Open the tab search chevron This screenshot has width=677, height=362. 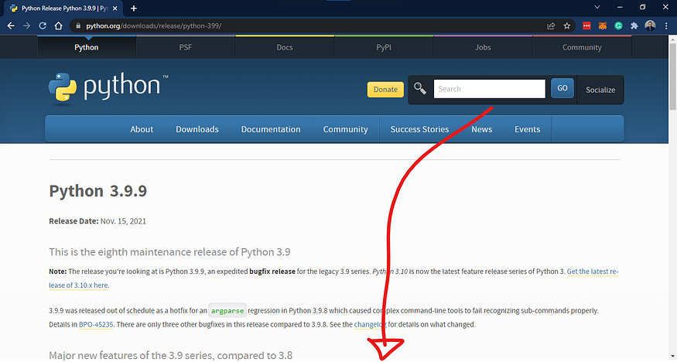tap(597, 7)
